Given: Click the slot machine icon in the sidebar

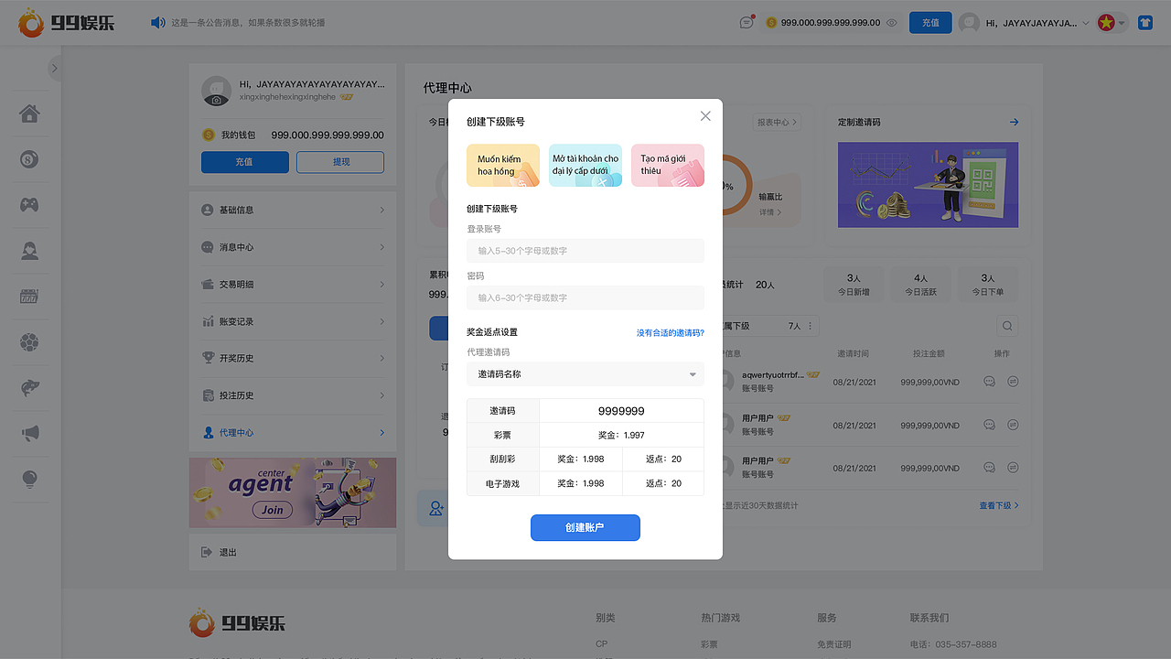Looking at the screenshot, I should 28,295.
